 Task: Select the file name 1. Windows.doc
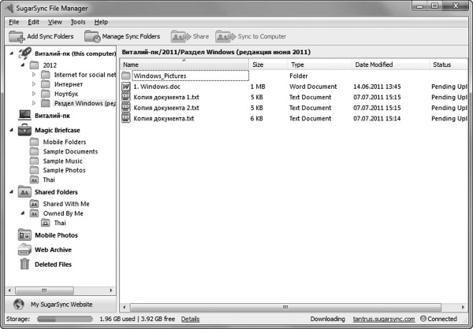tap(157, 87)
